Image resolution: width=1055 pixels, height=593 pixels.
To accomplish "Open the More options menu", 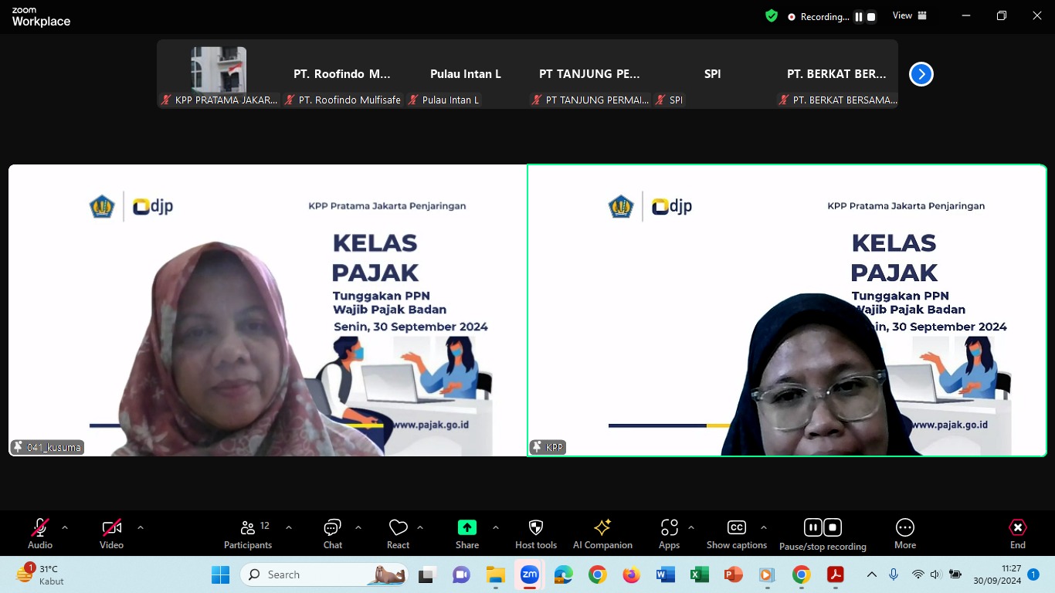I will point(904,534).
